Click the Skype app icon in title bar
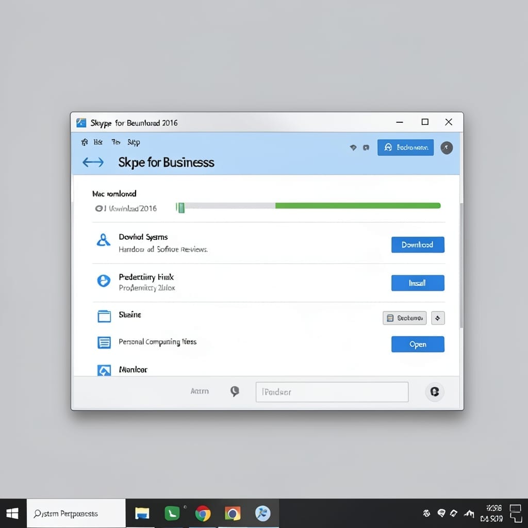The image size is (528, 528). point(81,123)
